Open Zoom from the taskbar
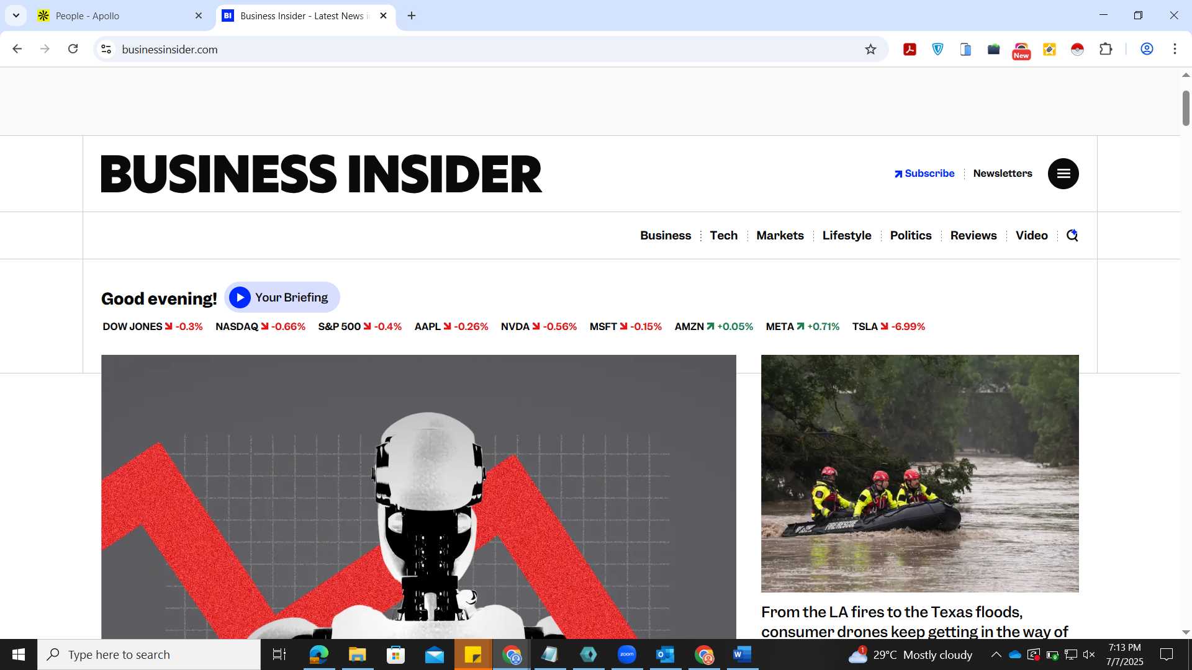Image resolution: width=1192 pixels, height=670 pixels. pyautogui.click(x=627, y=654)
